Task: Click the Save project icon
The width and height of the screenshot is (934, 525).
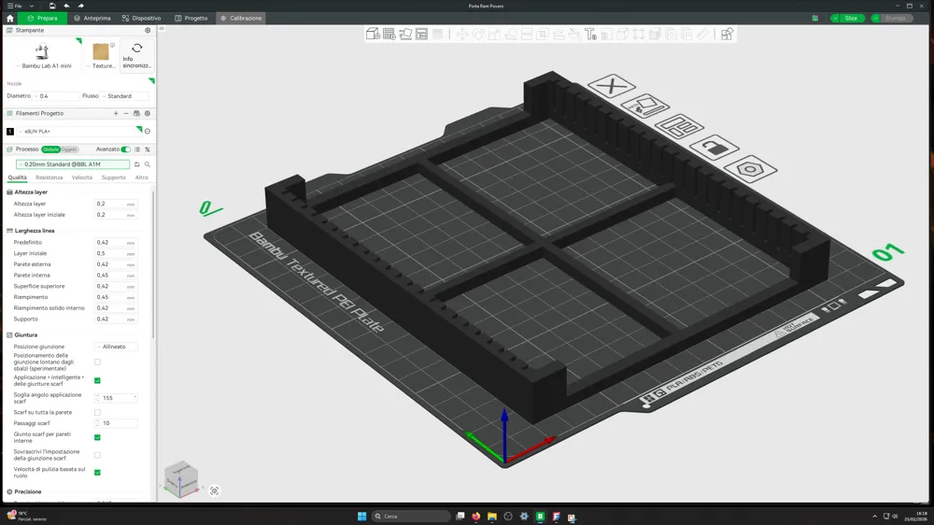Action: [51, 6]
